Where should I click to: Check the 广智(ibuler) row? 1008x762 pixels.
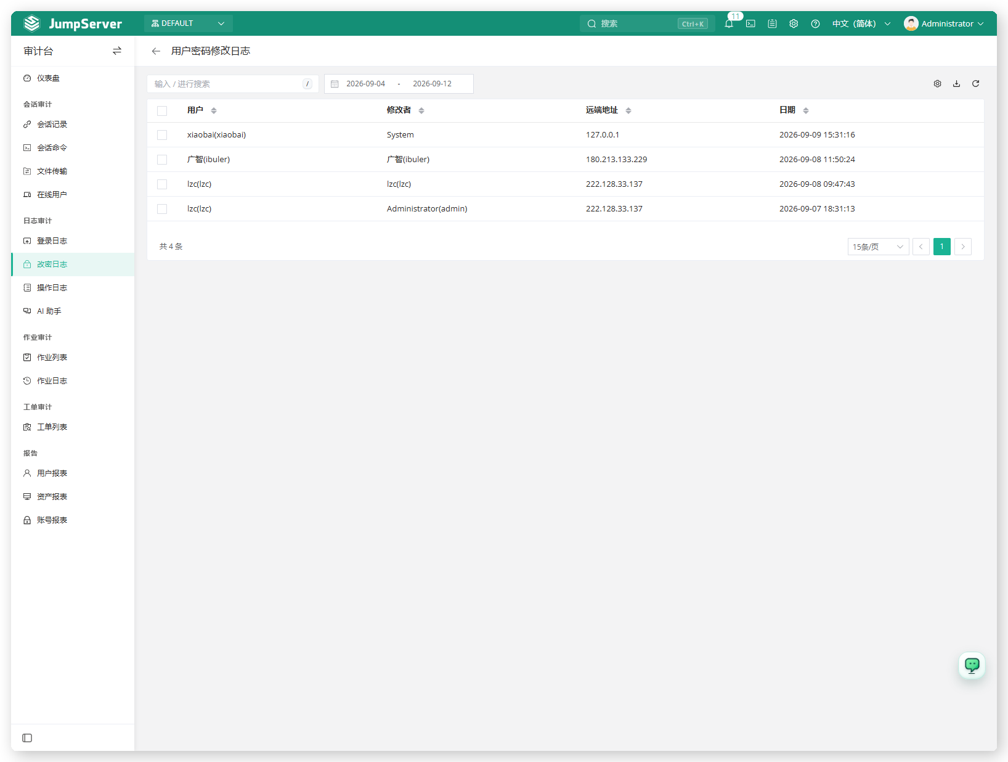[x=162, y=160]
